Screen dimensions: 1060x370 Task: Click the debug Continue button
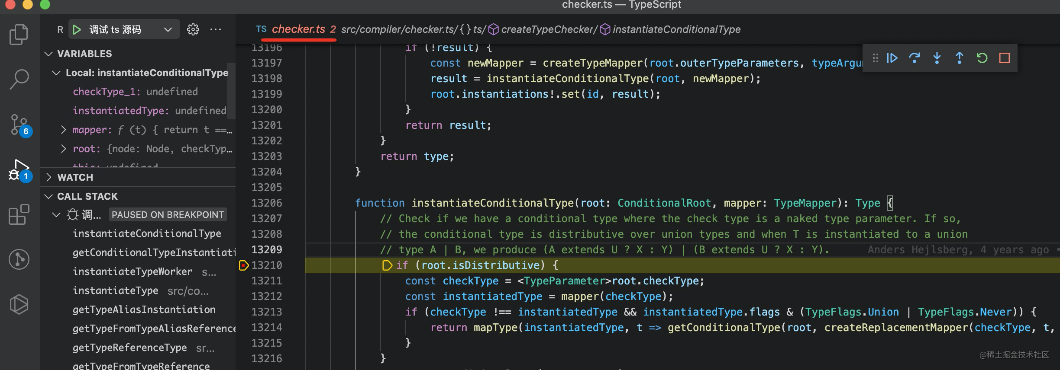click(x=892, y=58)
